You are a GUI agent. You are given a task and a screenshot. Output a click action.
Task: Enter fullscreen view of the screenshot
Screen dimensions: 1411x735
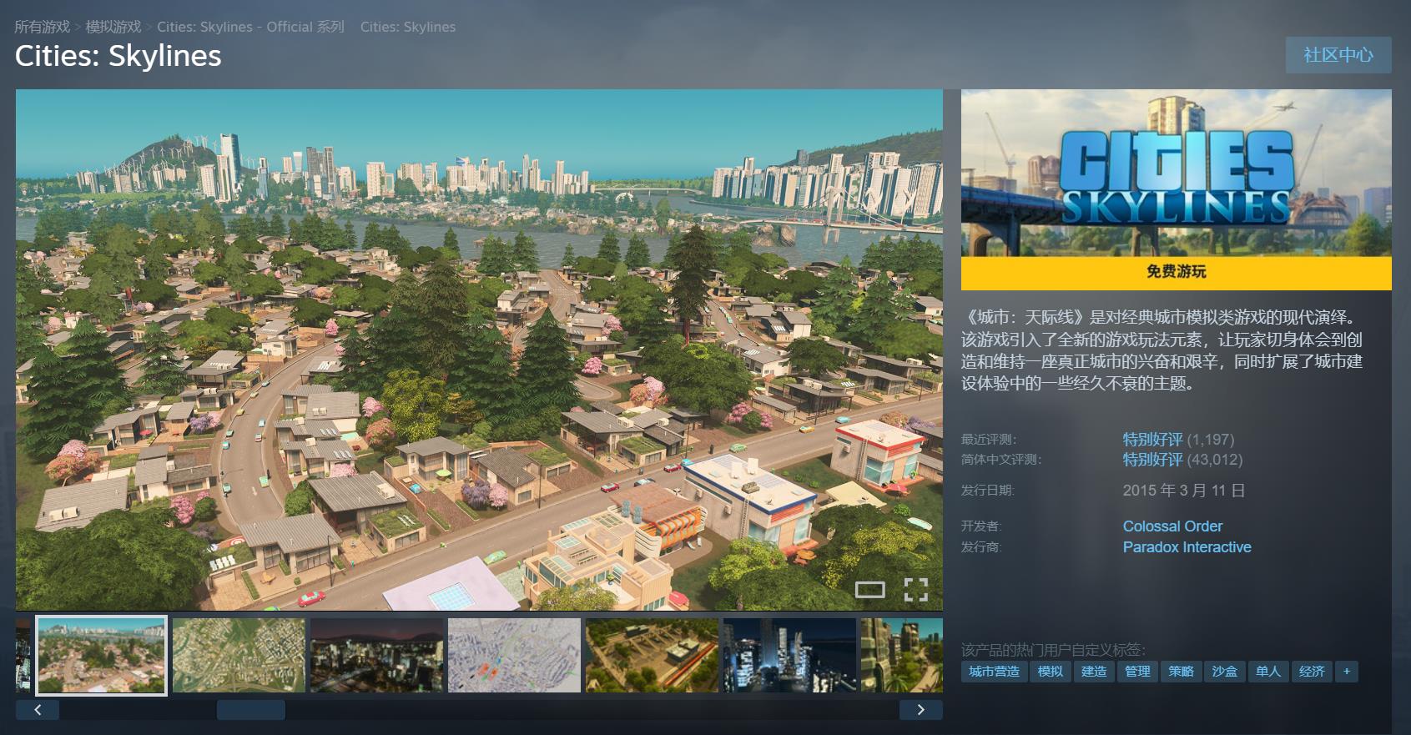915,590
